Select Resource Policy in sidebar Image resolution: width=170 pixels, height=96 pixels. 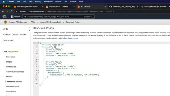point(14,82)
